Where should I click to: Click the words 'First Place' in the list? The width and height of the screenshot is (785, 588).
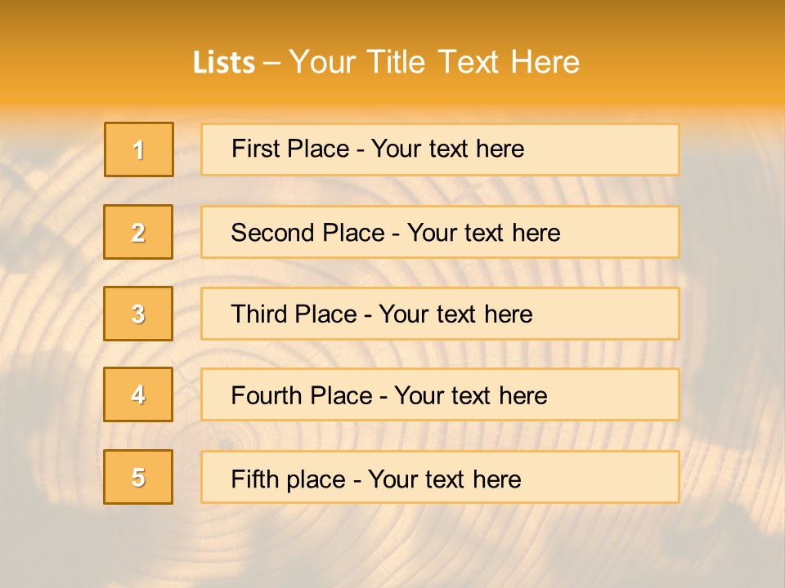(290, 149)
